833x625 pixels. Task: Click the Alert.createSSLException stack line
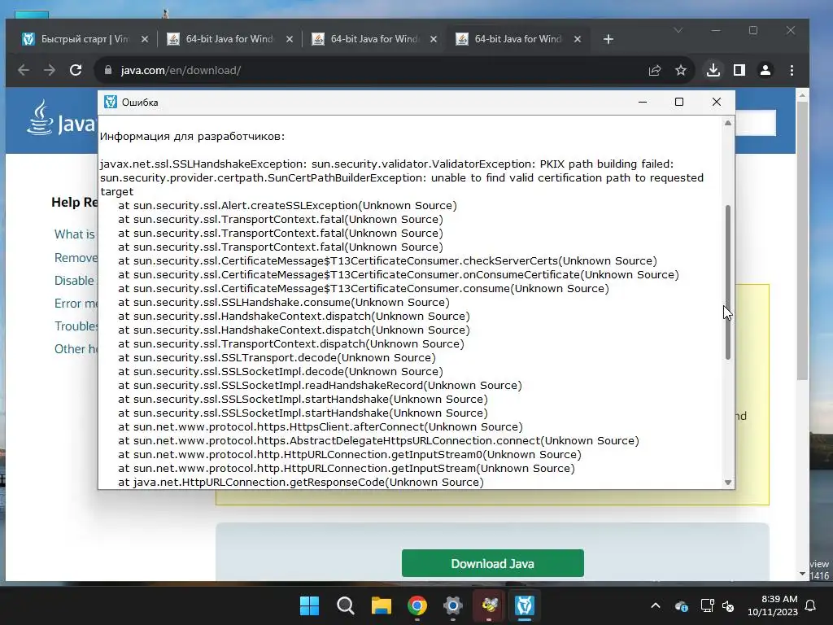(x=287, y=206)
